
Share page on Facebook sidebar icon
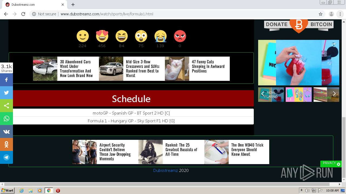coord(6,80)
